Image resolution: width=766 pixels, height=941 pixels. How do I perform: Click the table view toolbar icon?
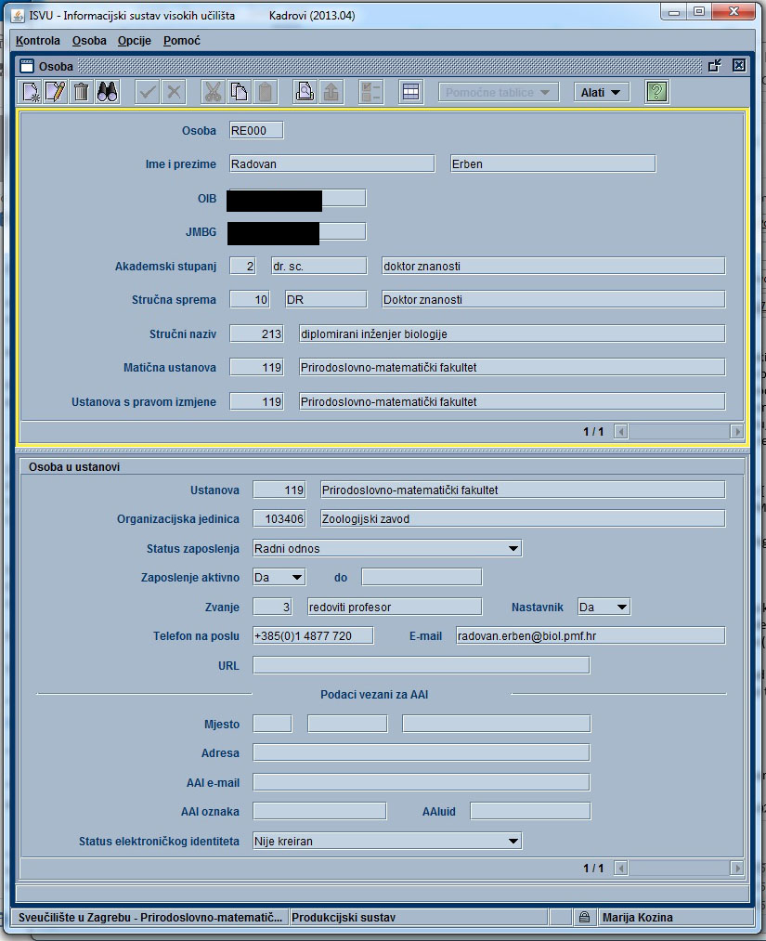pyautogui.click(x=411, y=92)
